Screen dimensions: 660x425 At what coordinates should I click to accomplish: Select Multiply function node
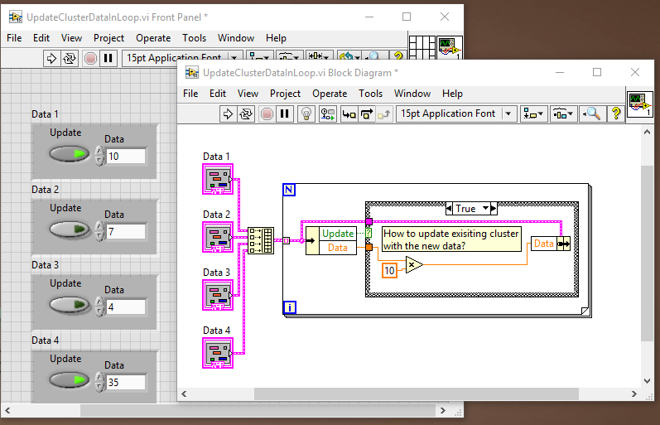point(414,265)
